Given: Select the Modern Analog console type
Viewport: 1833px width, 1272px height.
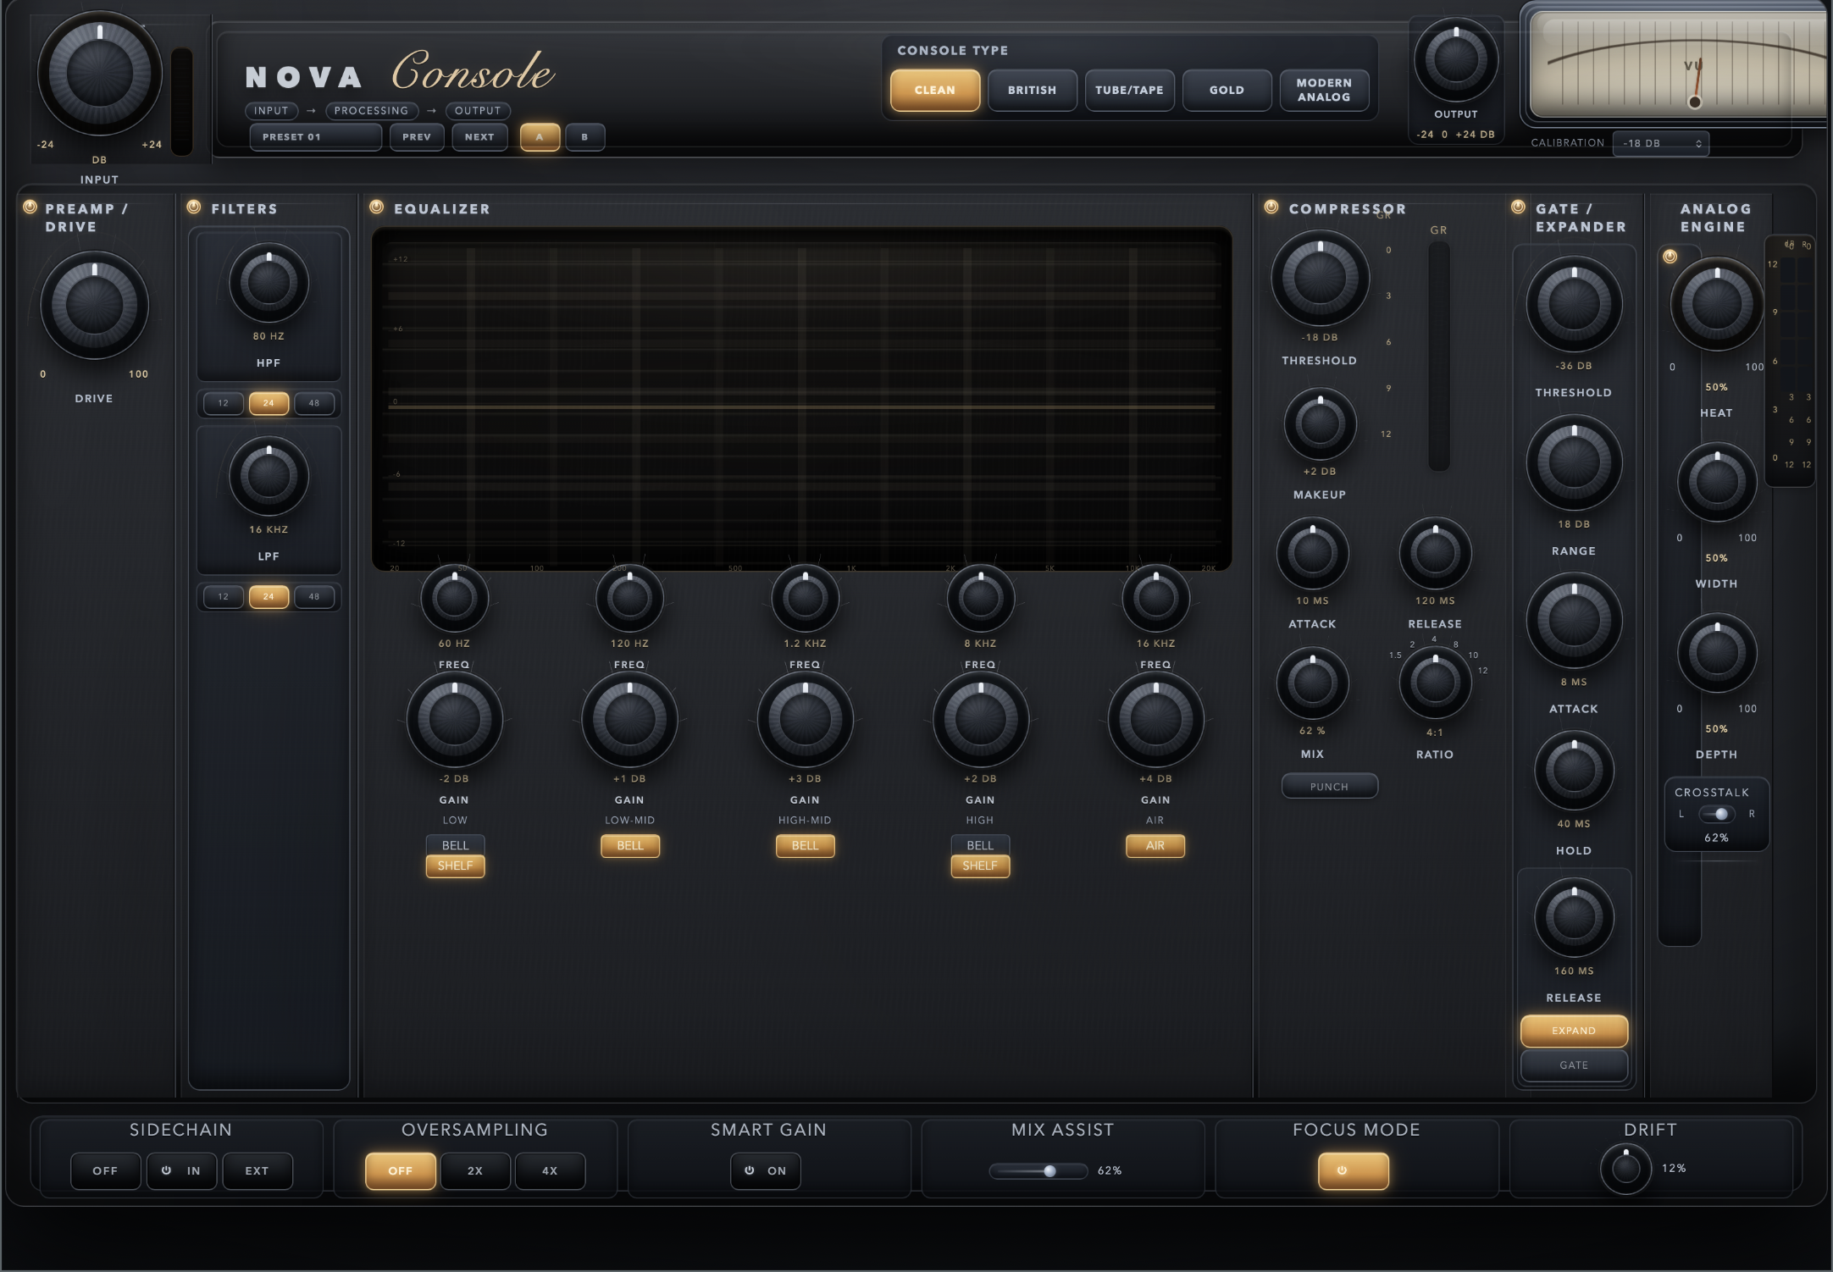Looking at the screenshot, I should pyautogui.click(x=1324, y=90).
